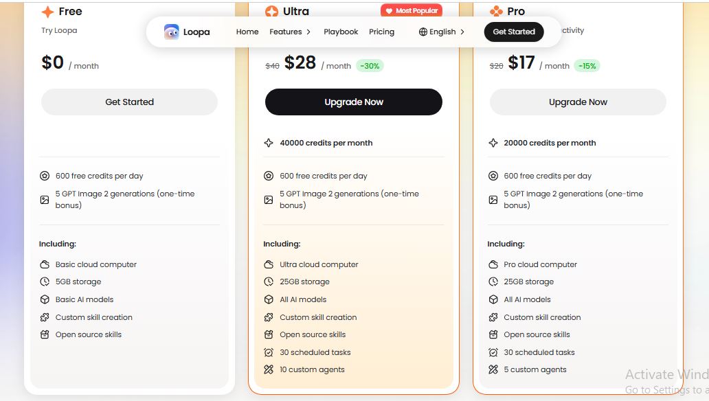This screenshot has height=401, width=709.
Task: Click Upgrade Now on the Pro plan
Action: [578, 102]
